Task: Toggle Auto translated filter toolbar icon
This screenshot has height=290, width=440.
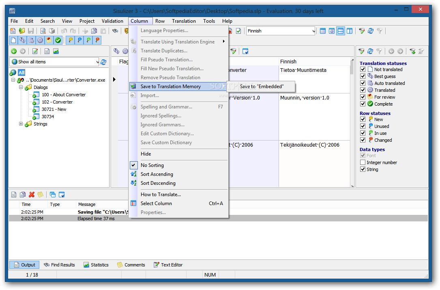Action: pos(31,40)
